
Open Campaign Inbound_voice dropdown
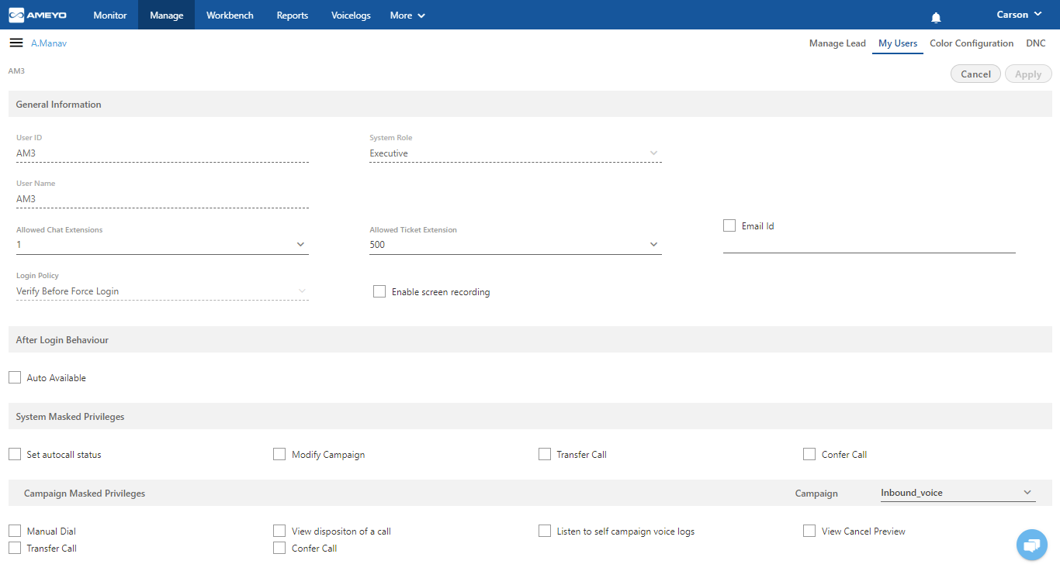coord(958,493)
